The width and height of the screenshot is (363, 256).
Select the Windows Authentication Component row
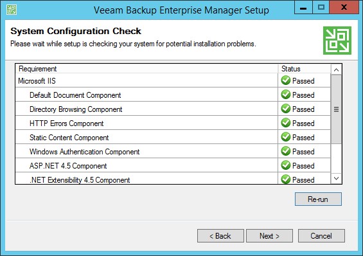173,151
